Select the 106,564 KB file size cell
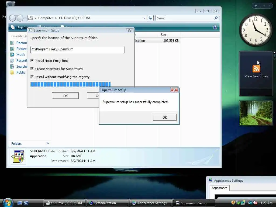This screenshot has width=276, height=207. (x=171, y=41)
